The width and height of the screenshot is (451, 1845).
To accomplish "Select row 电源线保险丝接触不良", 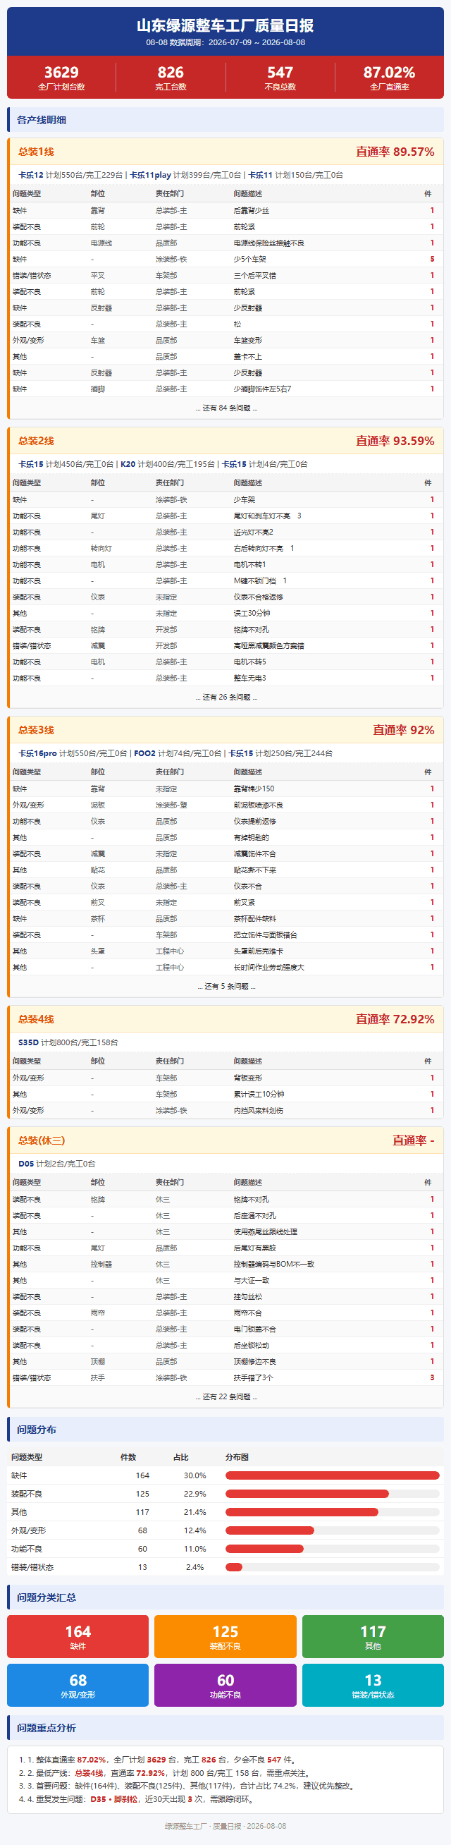I will coord(225,243).
